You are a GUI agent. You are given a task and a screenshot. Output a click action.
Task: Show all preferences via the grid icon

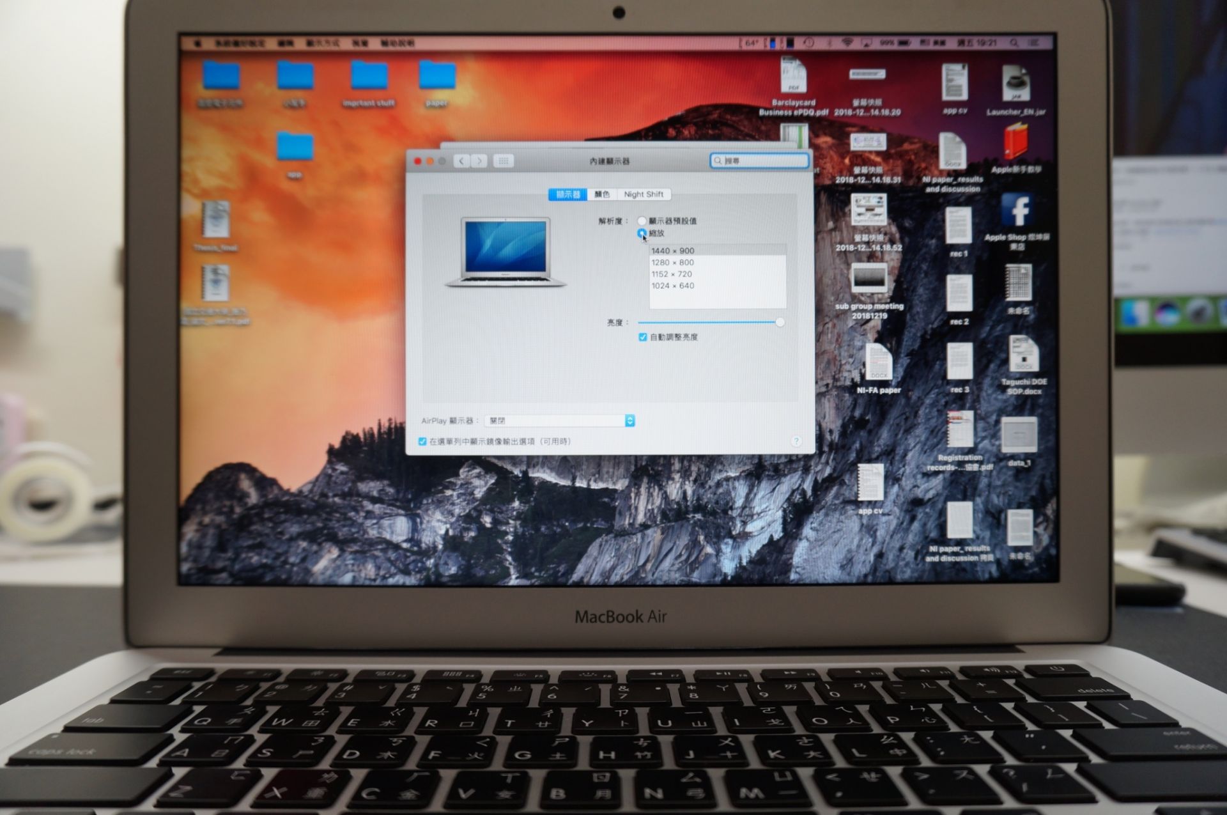coord(503,161)
